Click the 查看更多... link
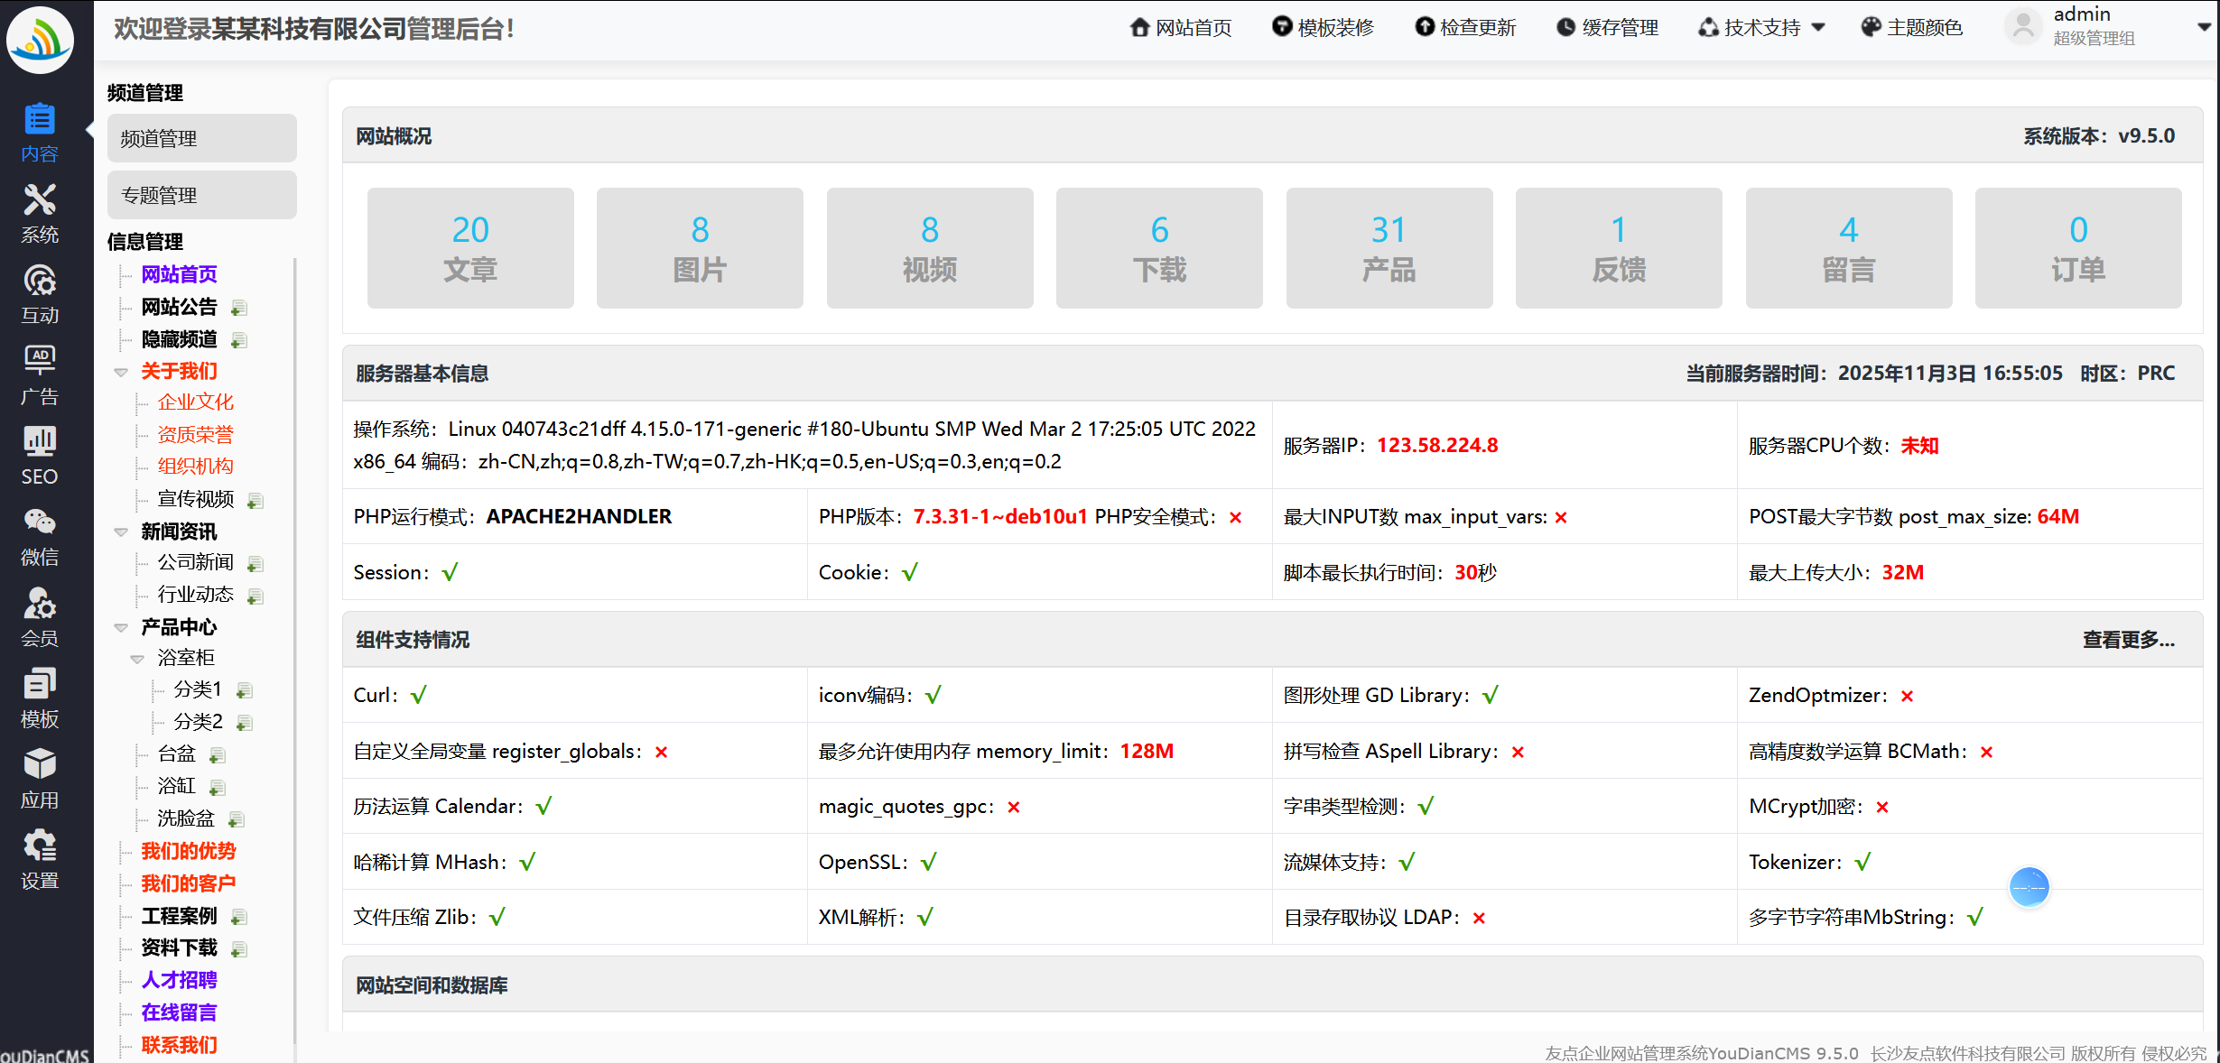The image size is (2220, 1063). tap(2128, 640)
